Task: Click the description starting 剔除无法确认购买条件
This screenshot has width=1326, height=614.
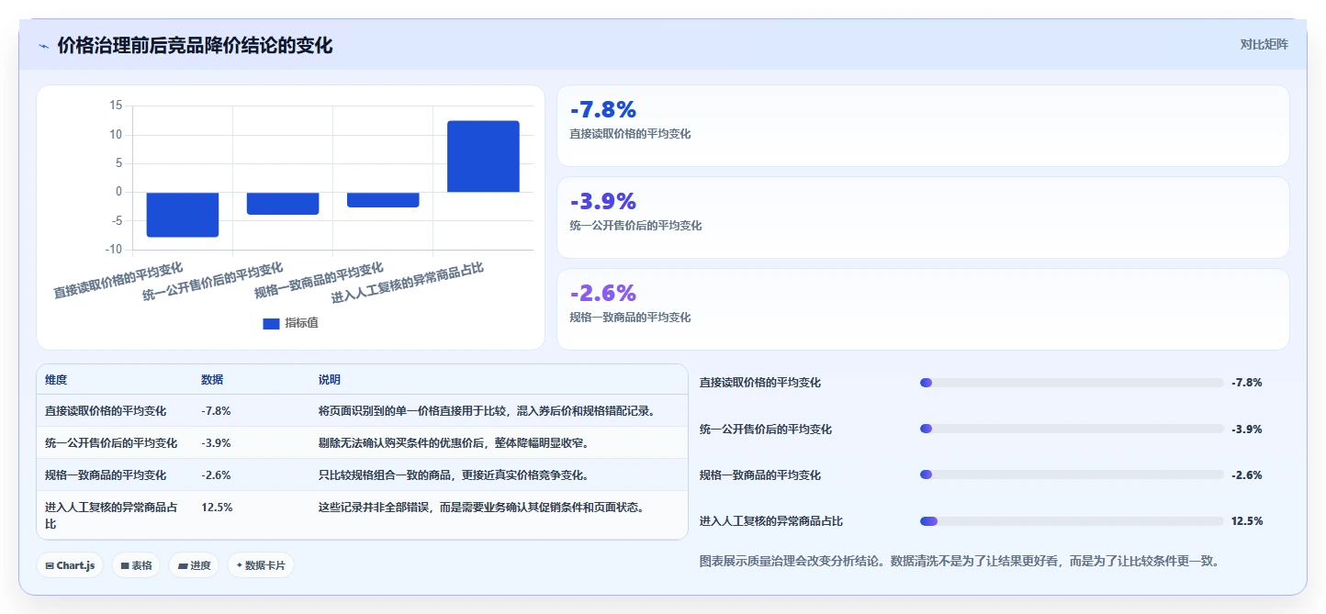Action: (x=454, y=443)
